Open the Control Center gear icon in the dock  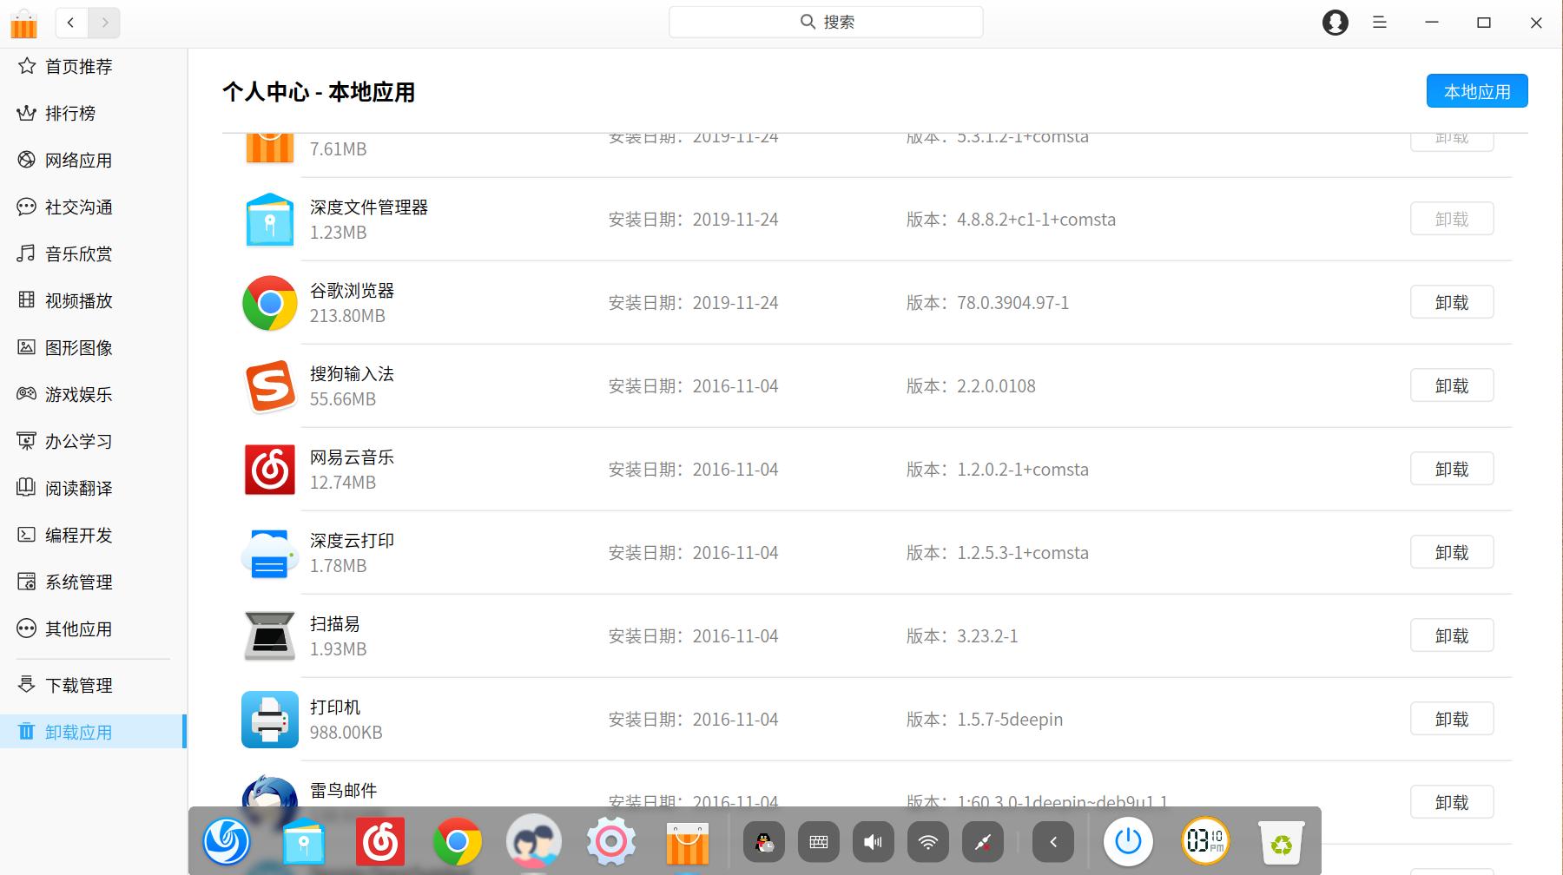pyautogui.click(x=610, y=840)
